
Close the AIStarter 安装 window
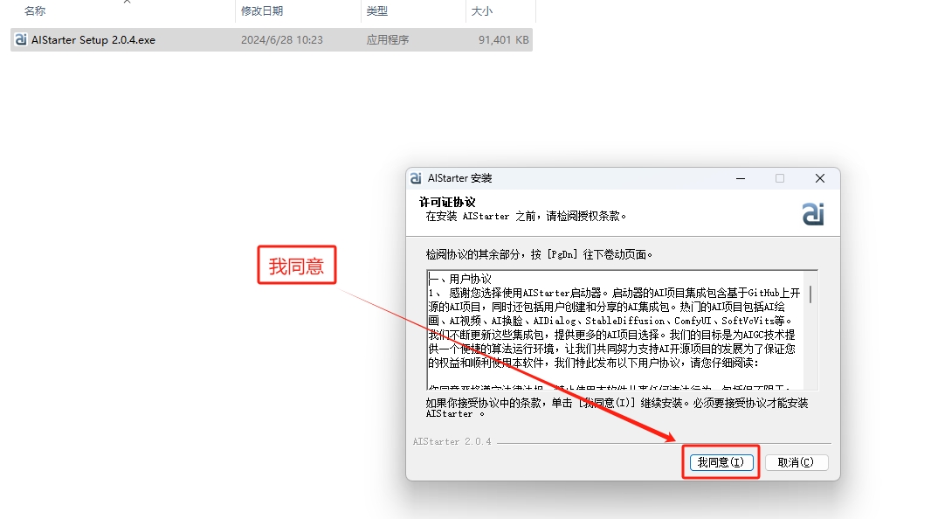(820, 178)
